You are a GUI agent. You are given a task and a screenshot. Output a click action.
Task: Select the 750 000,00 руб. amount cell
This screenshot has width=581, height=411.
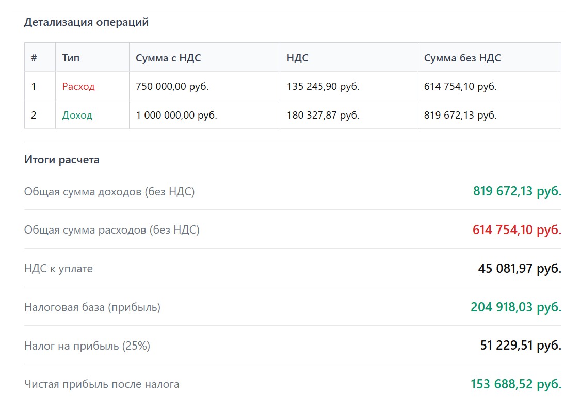tap(172, 86)
